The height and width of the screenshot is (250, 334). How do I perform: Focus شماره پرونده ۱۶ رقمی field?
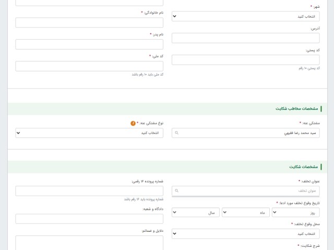tap(89, 191)
